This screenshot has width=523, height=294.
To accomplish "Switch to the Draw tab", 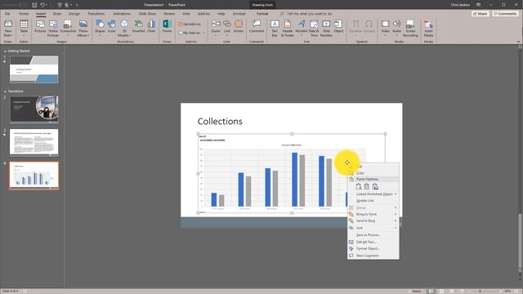I will click(x=57, y=14).
